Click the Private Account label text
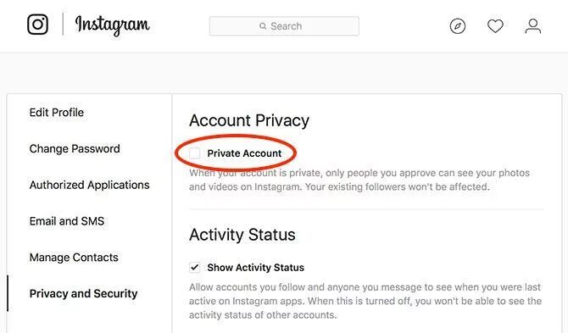This screenshot has width=568, height=333. coord(244,153)
